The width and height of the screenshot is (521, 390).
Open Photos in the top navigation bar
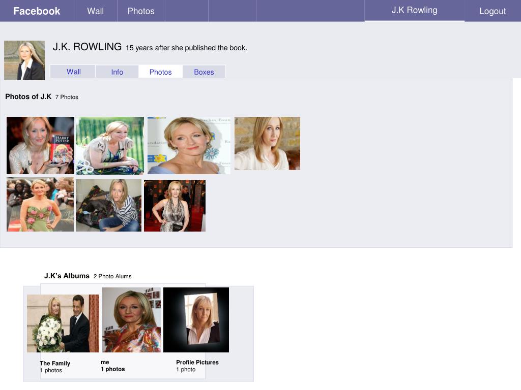(x=141, y=11)
